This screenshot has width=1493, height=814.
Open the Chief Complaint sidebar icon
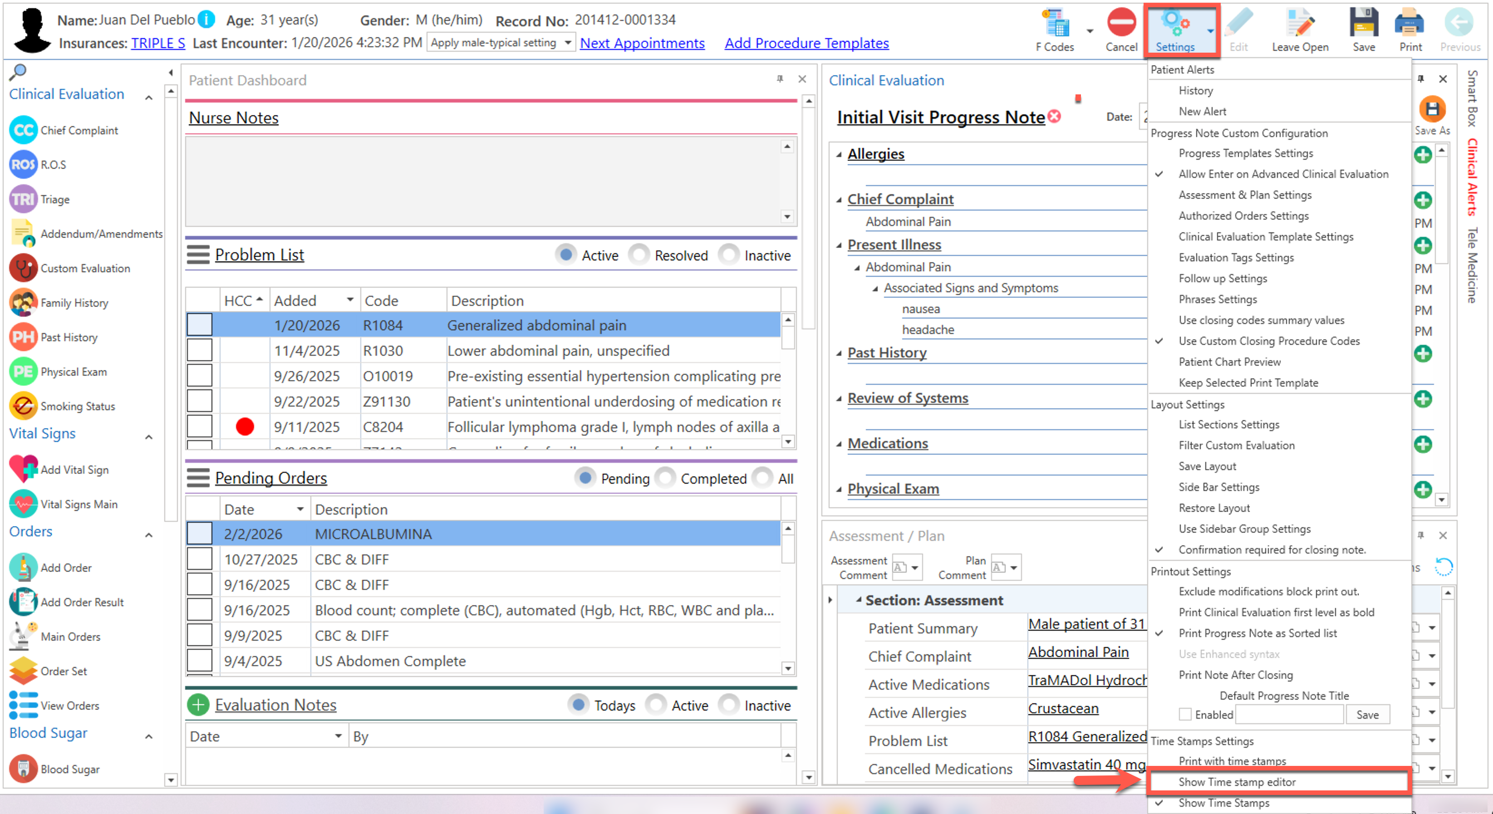(x=23, y=130)
